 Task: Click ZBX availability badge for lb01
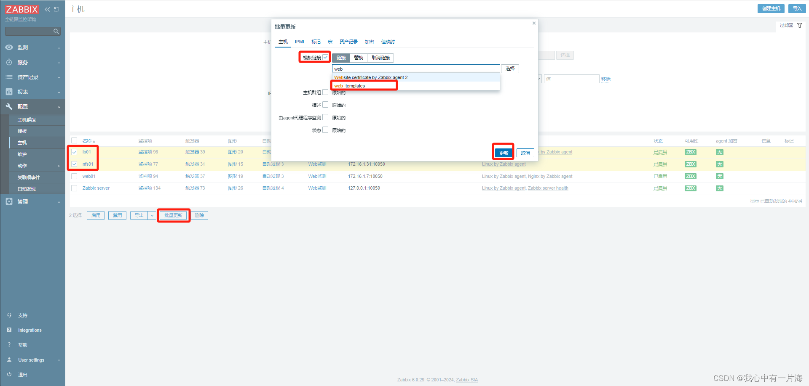tap(691, 152)
